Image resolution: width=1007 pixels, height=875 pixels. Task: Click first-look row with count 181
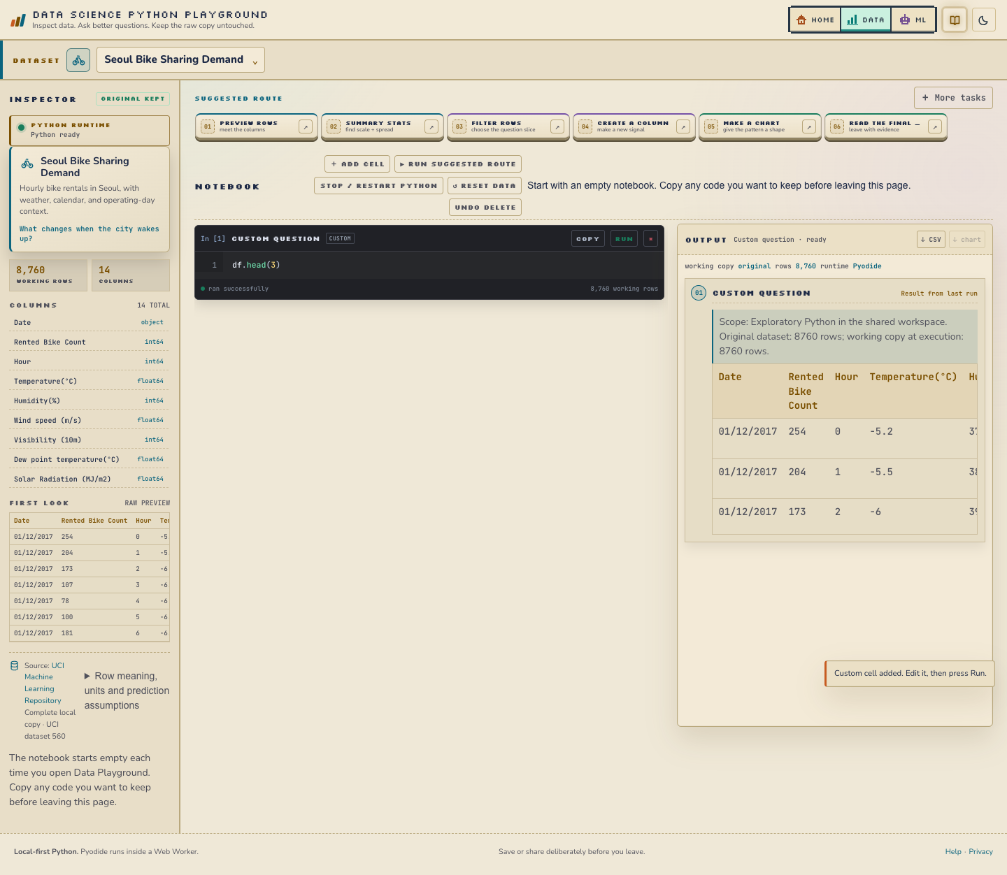(90, 633)
